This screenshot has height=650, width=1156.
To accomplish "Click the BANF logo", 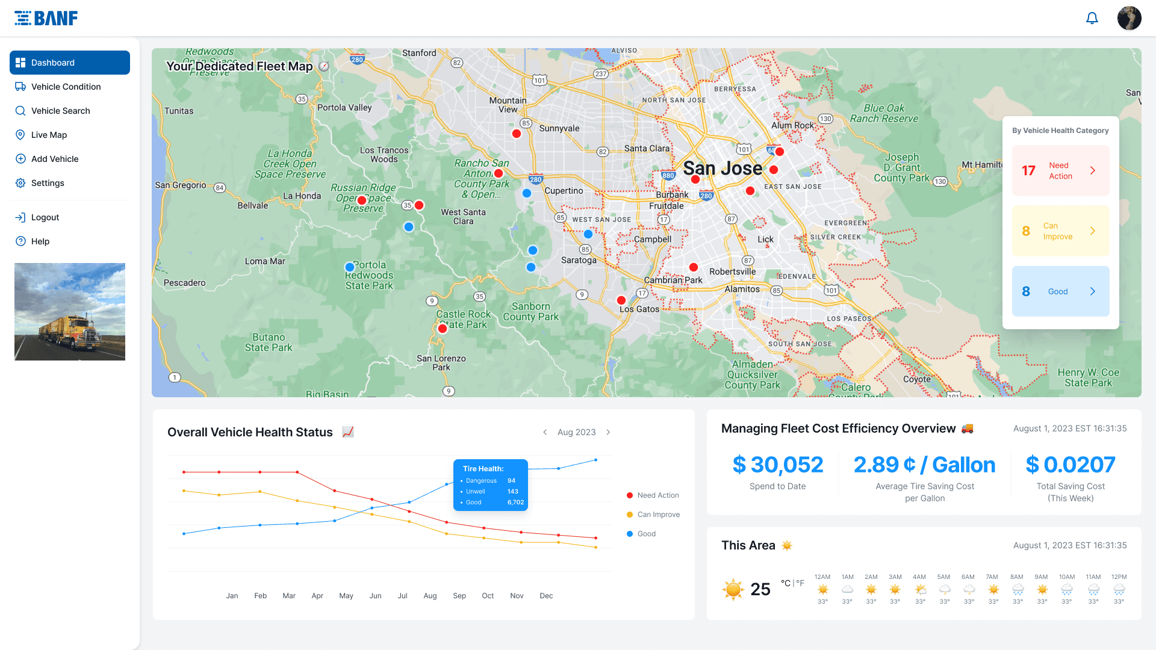I will click(x=46, y=18).
